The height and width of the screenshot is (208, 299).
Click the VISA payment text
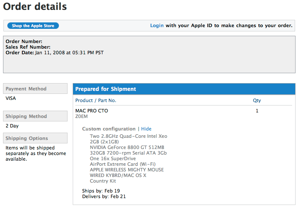tap(11, 98)
